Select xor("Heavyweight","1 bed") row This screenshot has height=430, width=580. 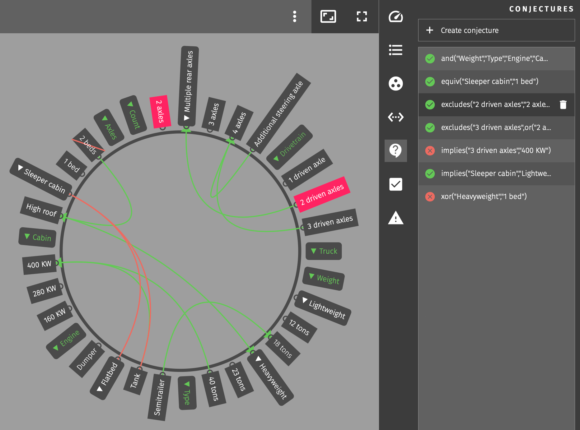click(496, 197)
